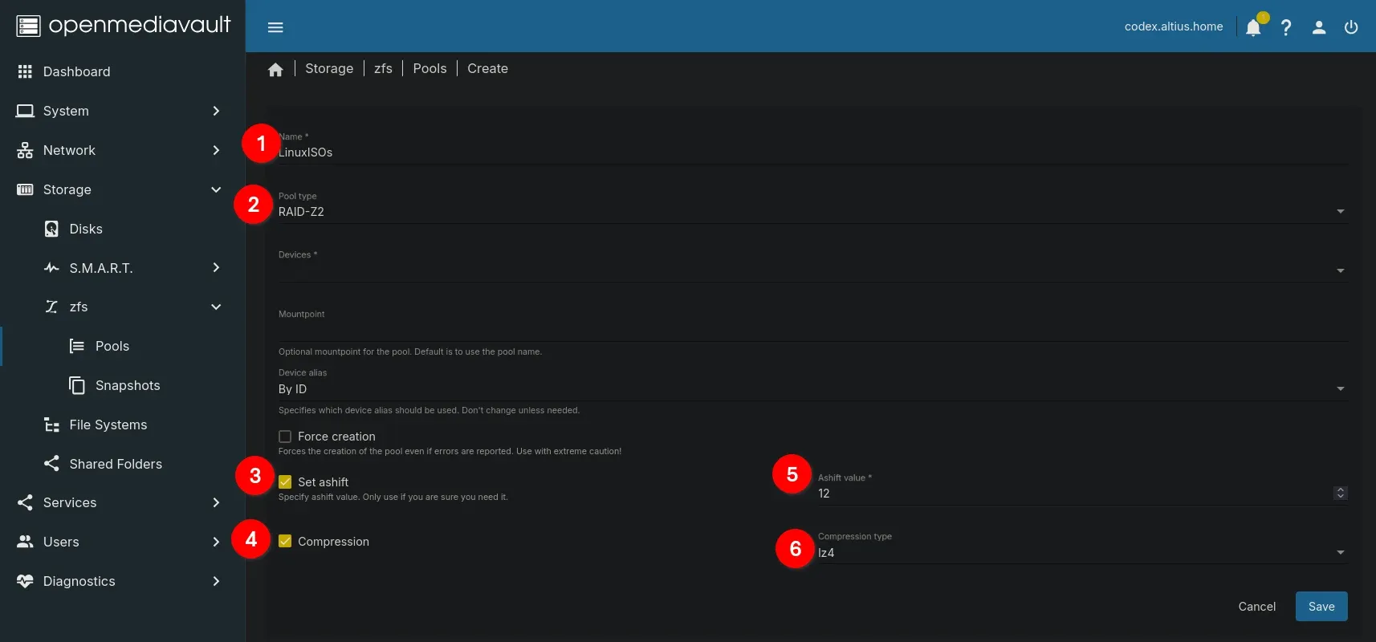Screen dimensions: 1376x642
Task: Click the Services share icon
Action: [25, 502]
